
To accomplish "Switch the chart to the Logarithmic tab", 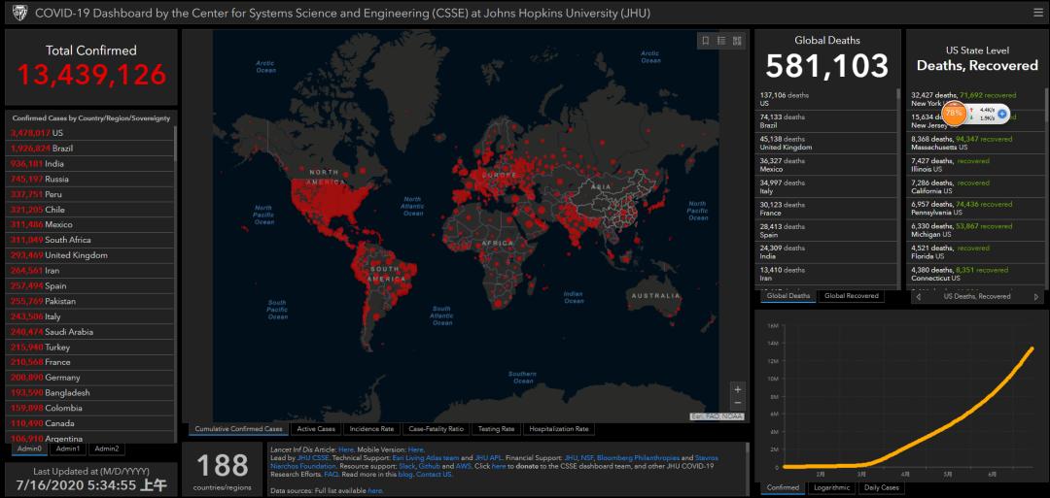I will 831,488.
